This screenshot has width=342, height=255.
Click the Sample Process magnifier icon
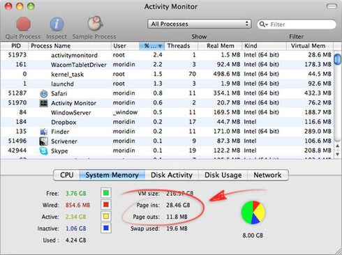(95, 24)
